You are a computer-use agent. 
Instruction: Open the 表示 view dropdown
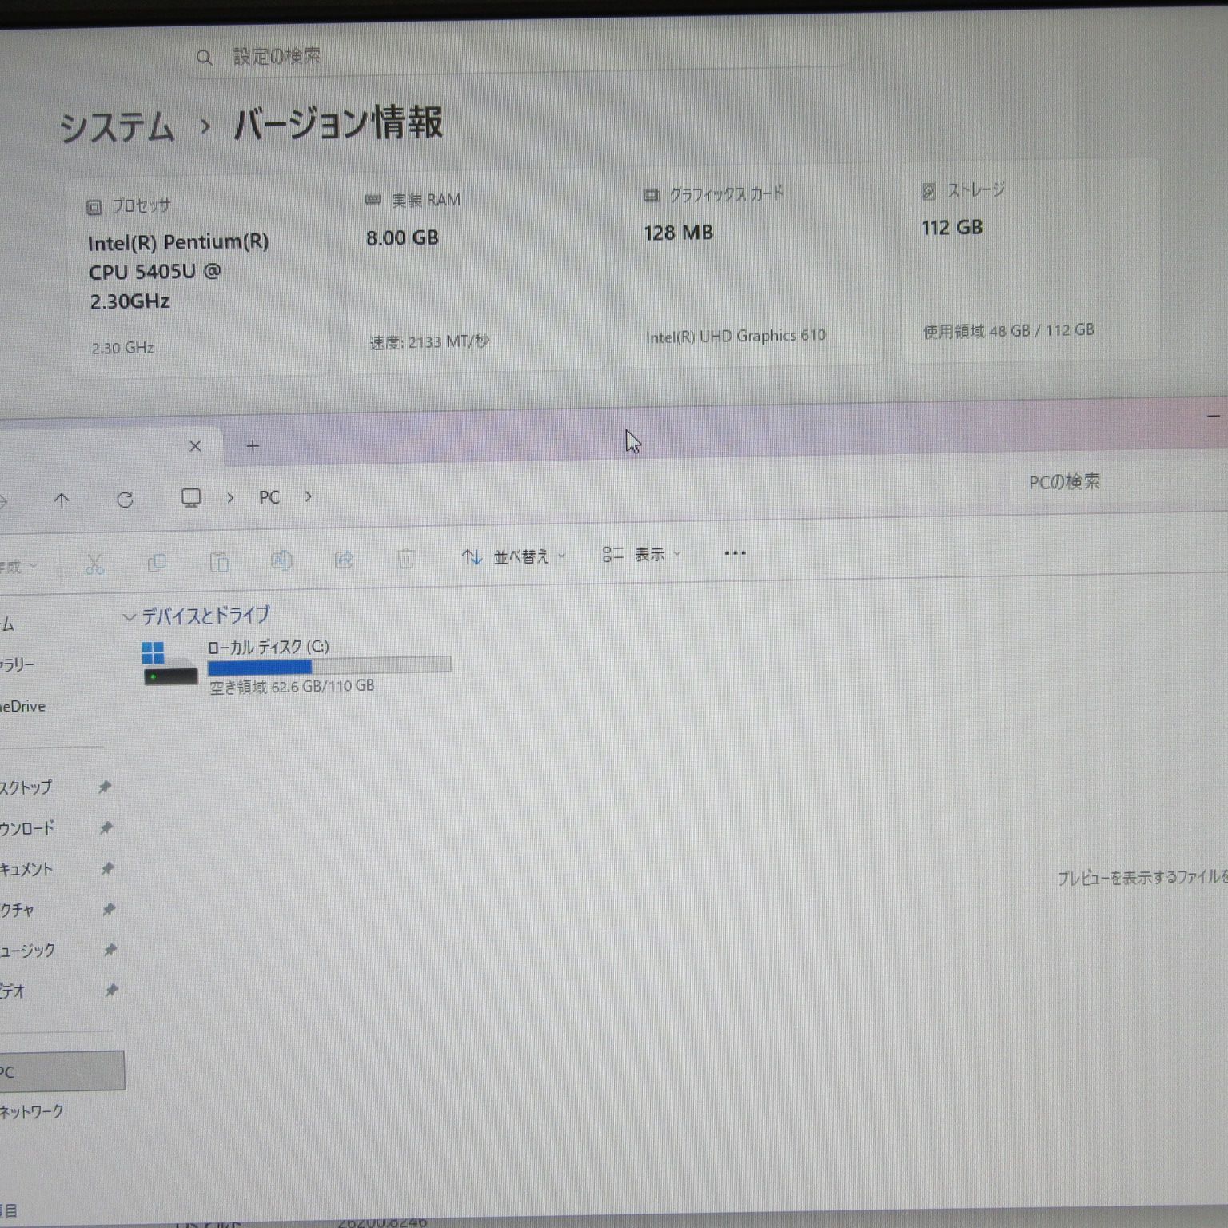pyautogui.click(x=641, y=554)
